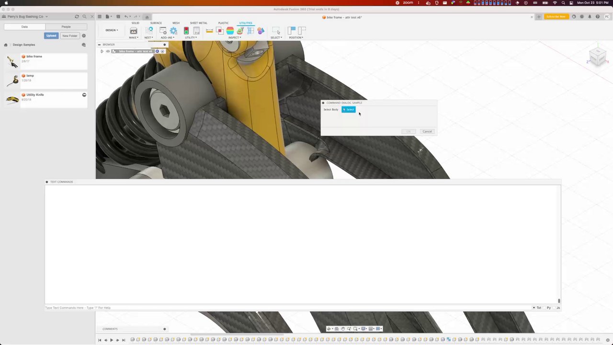Click the Upload button

tap(51, 36)
